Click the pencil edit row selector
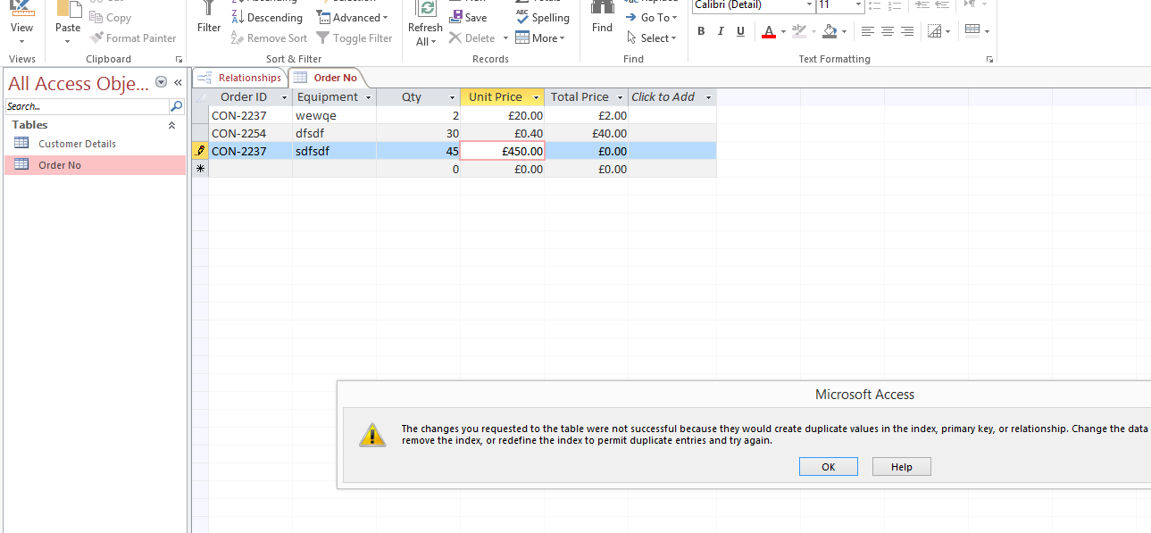Viewport: 1151px width, 533px height. 200,151
